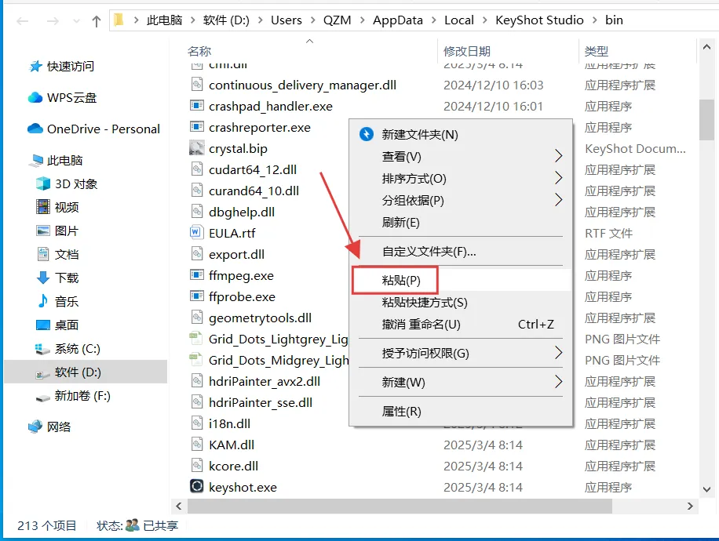Select 新加卷 (F:) drive icon
719x541 pixels.
click(43, 397)
